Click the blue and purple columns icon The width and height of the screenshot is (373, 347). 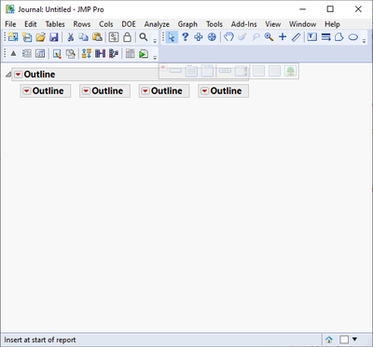100,53
